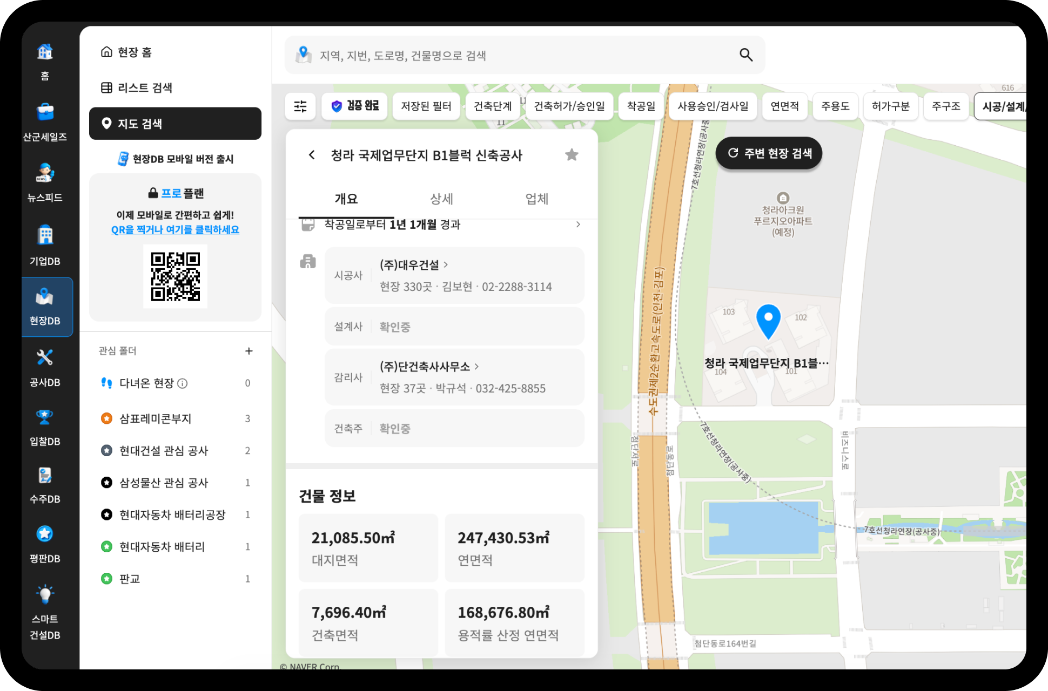
Task: Open the 건축허가/승인일 filter
Action: coord(569,106)
